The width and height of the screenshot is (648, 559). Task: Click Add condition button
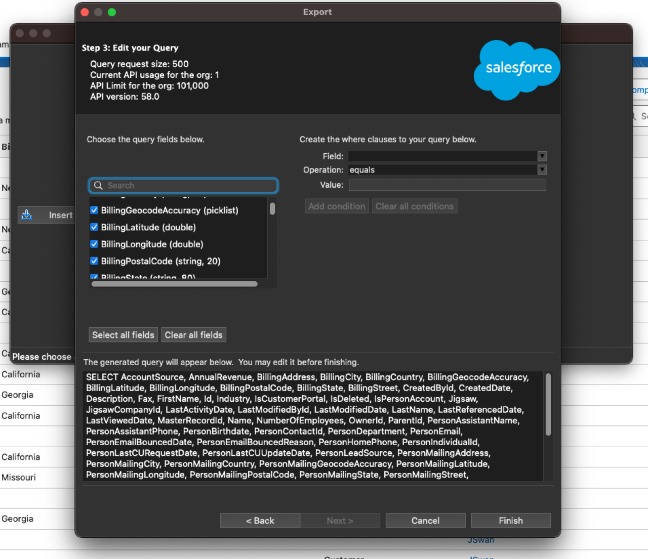337,206
